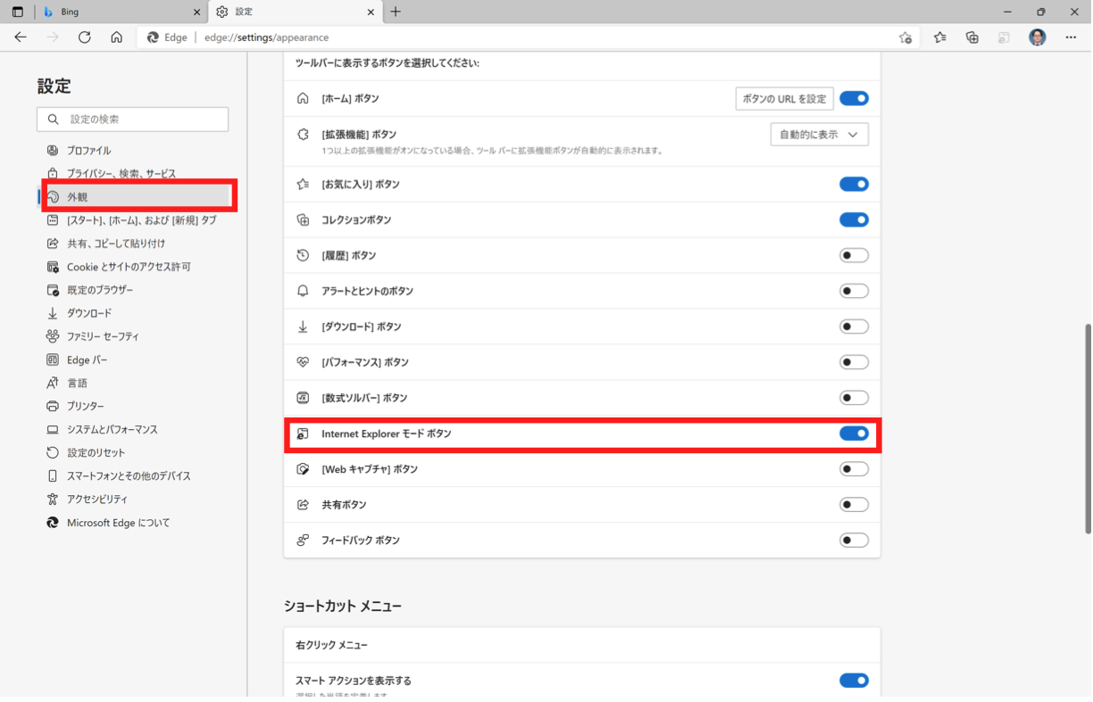The height and width of the screenshot is (702, 1093).
Task: Add this page to favorites star icon
Action: point(905,37)
